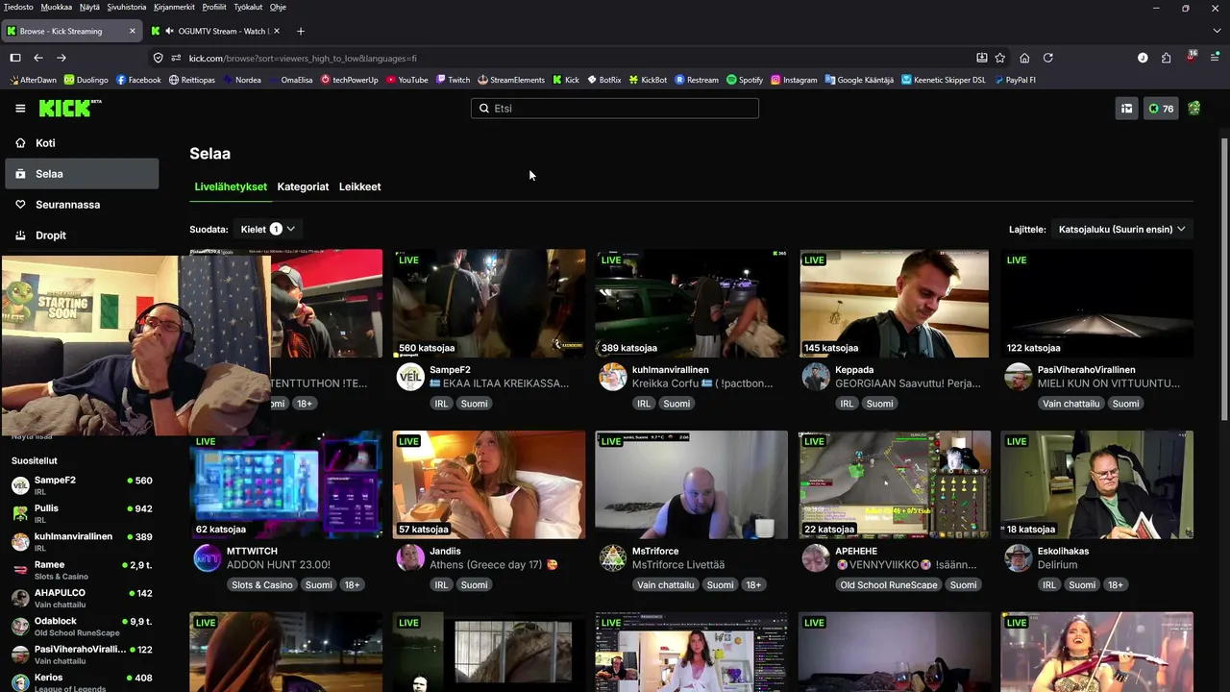Image resolution: width=1230 pixels, height=692 pixels.
Task: Click MsTriforce channel avatar
Action: click(x=613, y=558)
